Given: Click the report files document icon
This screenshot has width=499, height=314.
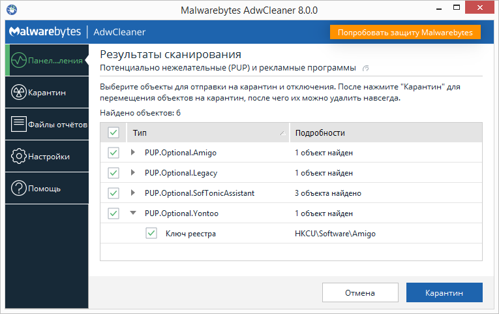Looking at the screenshot, I should (18, 124).
